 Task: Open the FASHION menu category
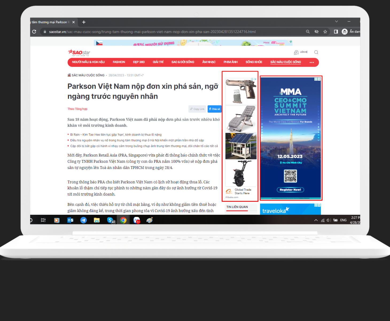119,62
